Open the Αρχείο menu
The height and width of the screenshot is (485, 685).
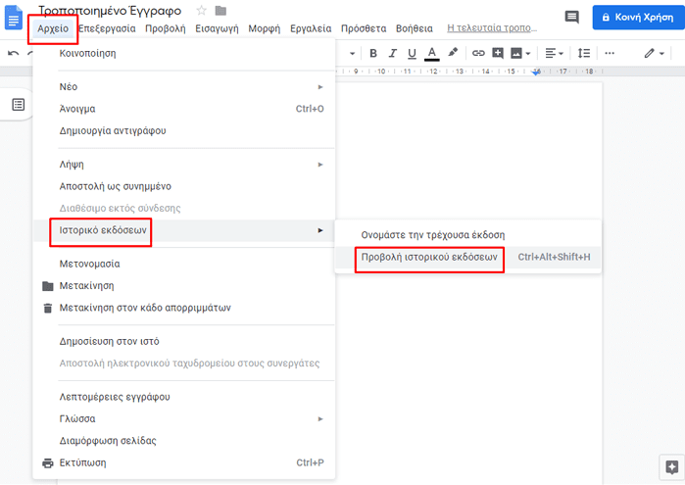[53, 28]
